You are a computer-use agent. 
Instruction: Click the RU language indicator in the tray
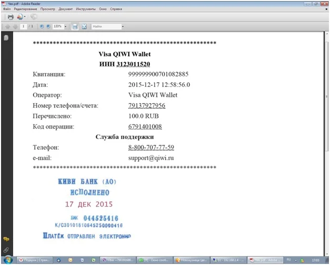289,260
